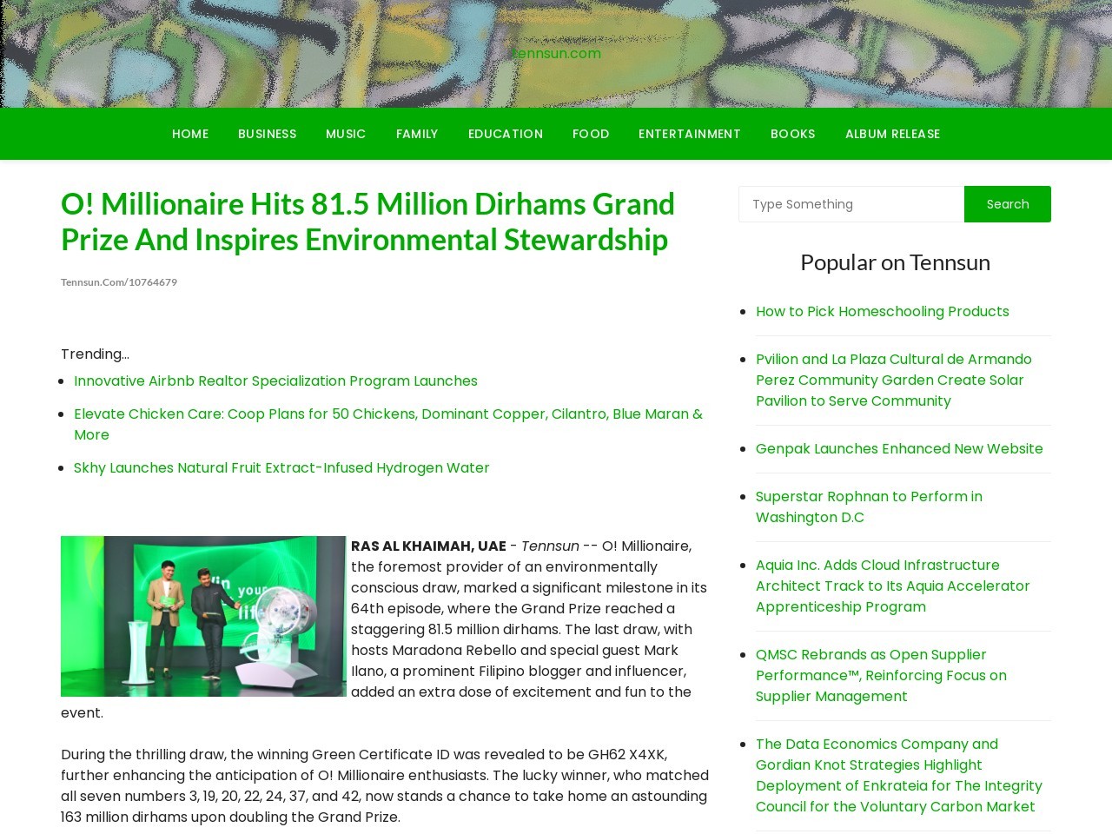The image size is (1112, 834).
Task: Open the Home menu item
Action: click(189, 134)
